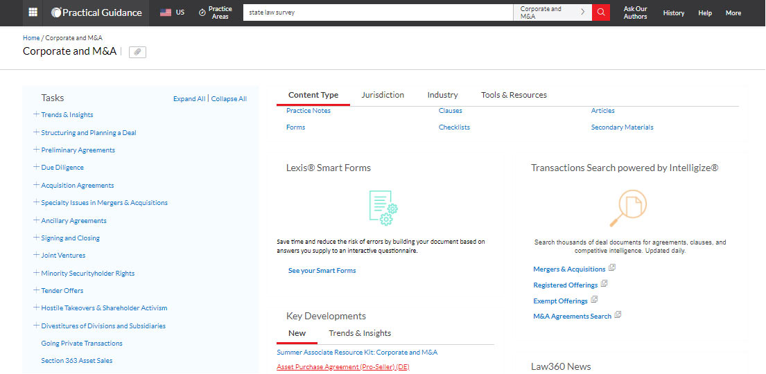The image size is (766, 374).
Task: Select Trends & Insights tab under Key Developments
Action: 360,333
